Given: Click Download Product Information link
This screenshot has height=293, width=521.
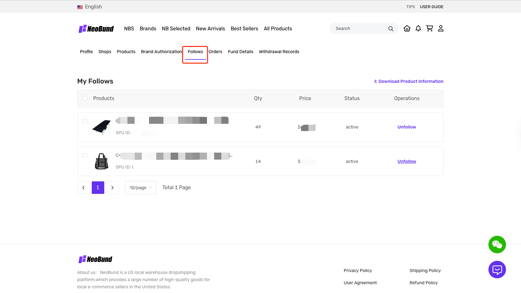Looking at the screenshot, I should [x=408, y=81].
